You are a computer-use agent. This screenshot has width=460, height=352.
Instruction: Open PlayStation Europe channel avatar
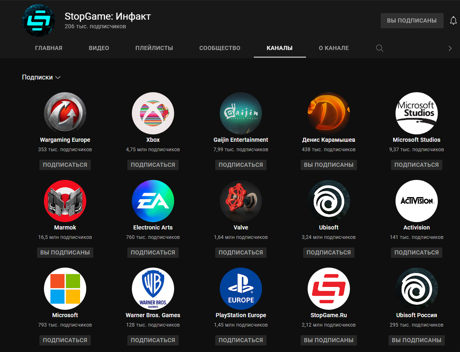pos(241,289)
